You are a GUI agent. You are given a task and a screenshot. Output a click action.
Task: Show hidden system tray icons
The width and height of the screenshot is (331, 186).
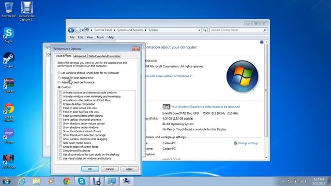pyautogui.click(x=283, y=181)
